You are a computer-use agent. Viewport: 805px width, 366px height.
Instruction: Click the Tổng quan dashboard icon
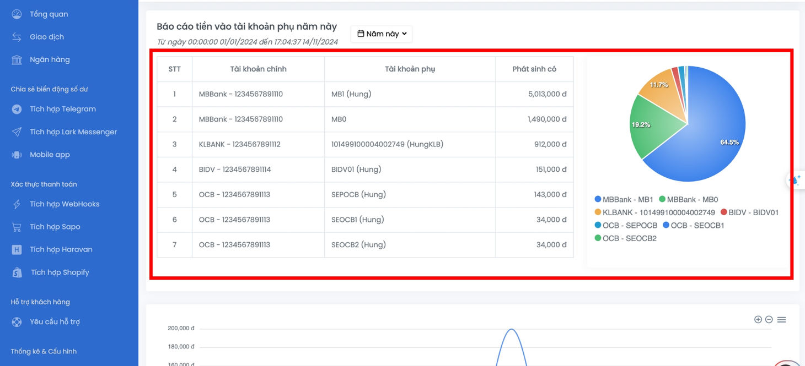[17, 14]
